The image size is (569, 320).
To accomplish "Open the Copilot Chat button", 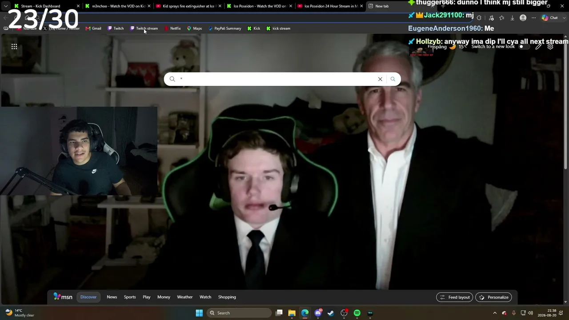I will tap(550, 18).
